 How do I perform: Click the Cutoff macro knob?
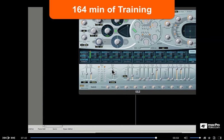point(126,87)
